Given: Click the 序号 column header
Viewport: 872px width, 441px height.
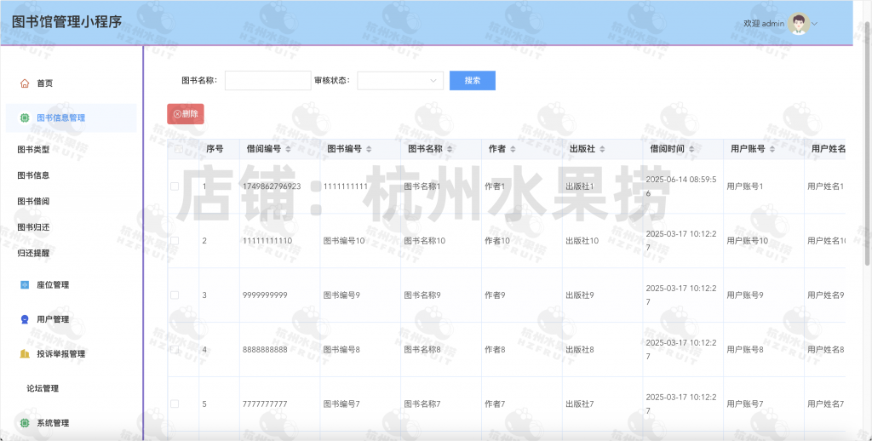Looking at the screenshot, I should [x=215, y=149].
